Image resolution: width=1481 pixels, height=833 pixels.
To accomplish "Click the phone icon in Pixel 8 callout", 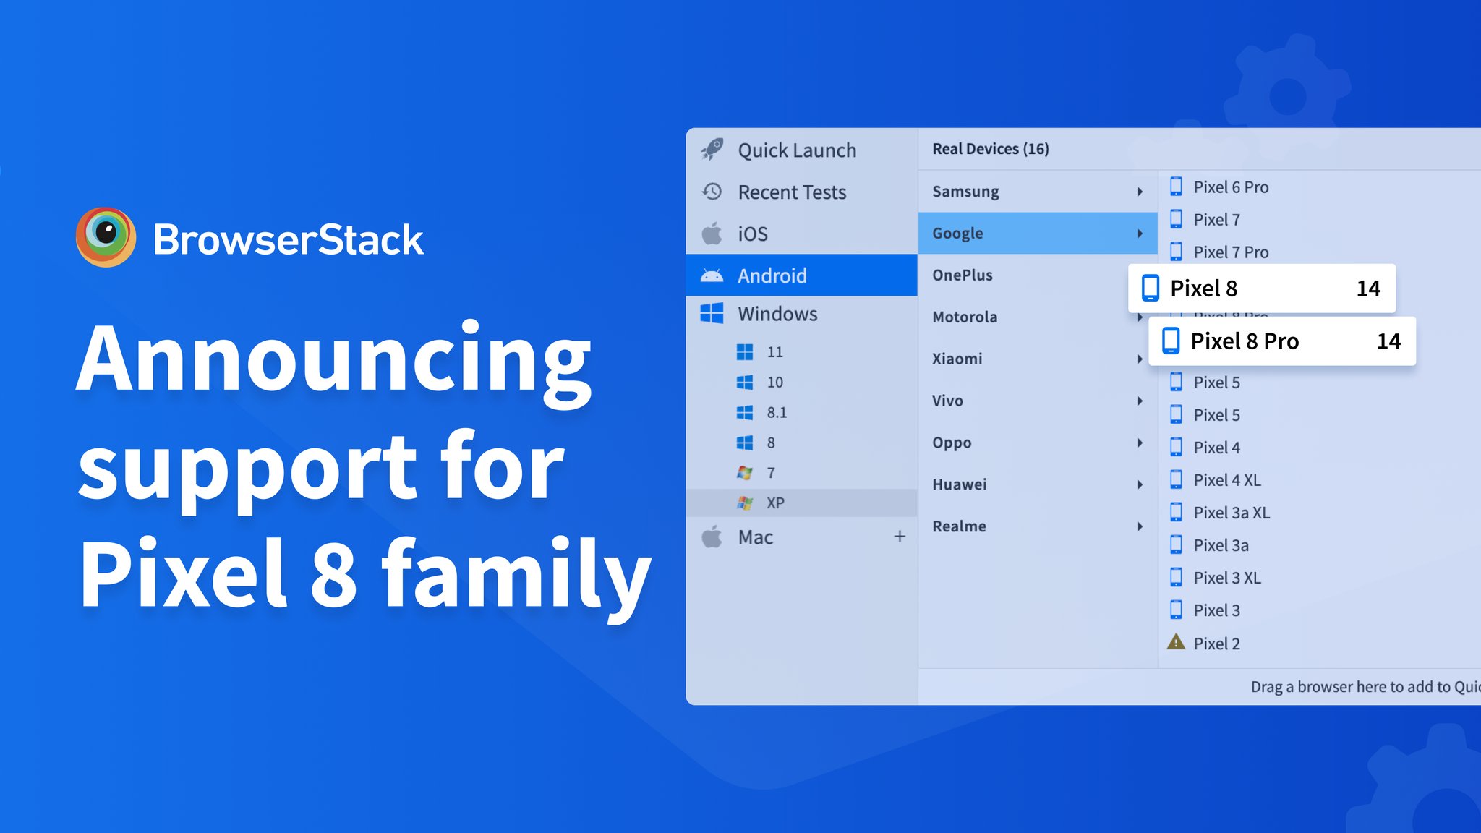I will tap(1151, 288).
